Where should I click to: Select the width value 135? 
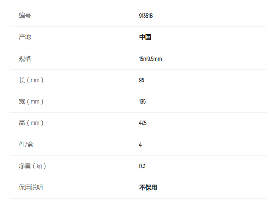tap(142, 102)
